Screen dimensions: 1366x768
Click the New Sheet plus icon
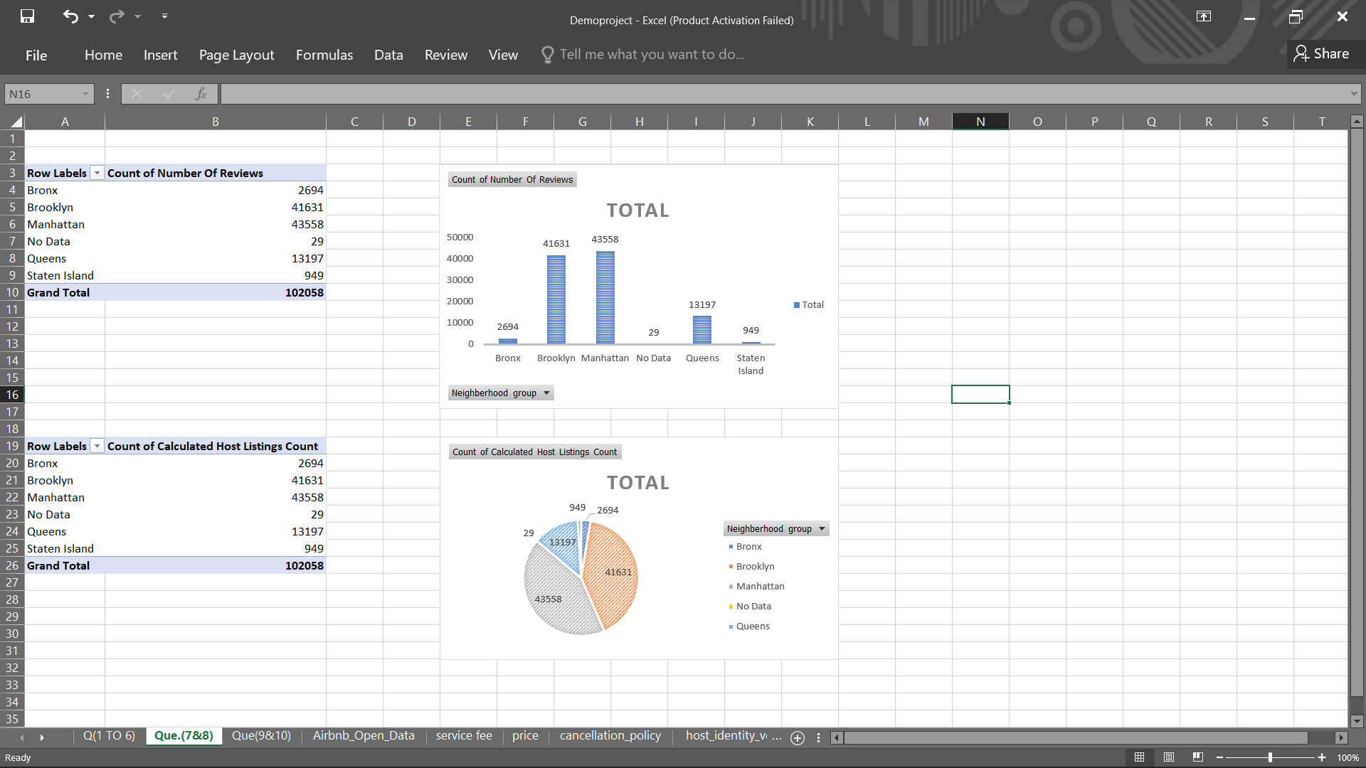(798, 737)
